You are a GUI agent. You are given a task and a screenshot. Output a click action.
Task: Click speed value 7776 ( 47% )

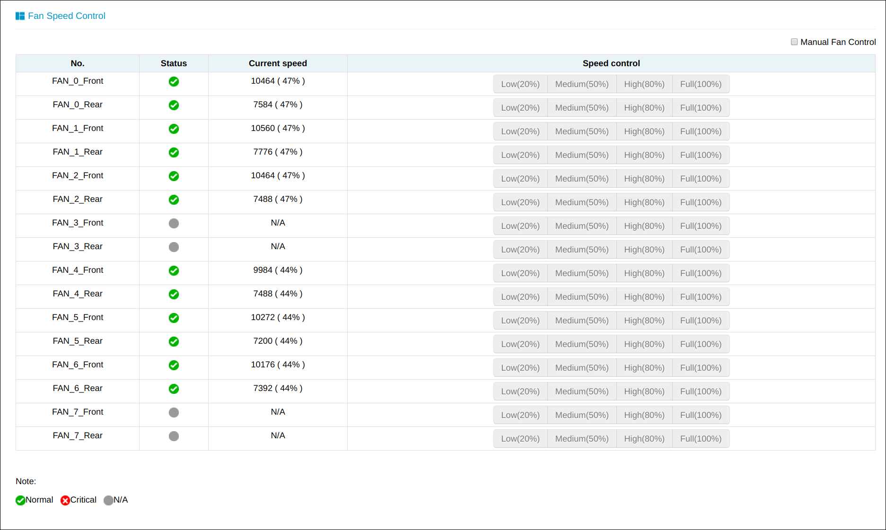(x=278, y=152)
